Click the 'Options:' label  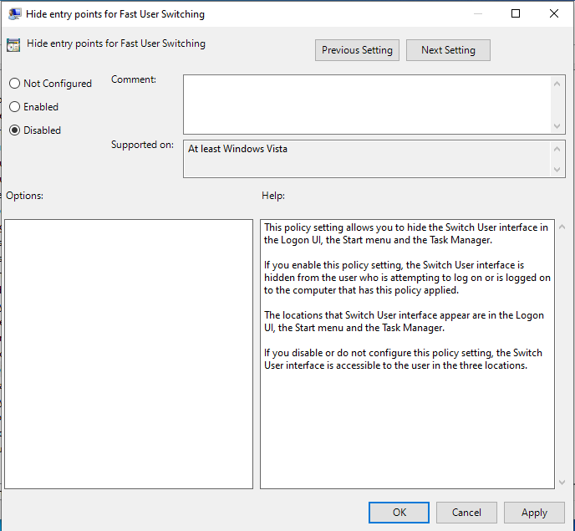(24, 195)
